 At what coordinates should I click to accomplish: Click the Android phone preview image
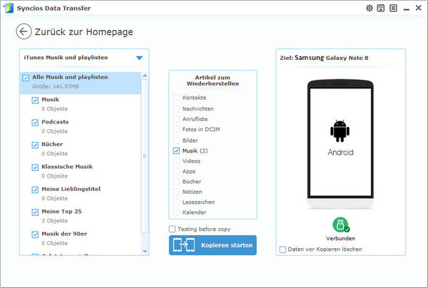340,144
